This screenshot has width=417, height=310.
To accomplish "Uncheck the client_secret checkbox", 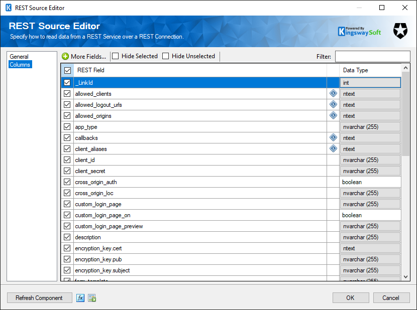I will pos(67,171).
